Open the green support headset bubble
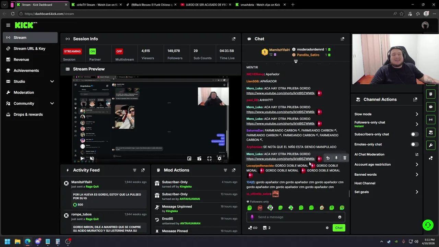This screenshot has height=247, width=439. 428,225
